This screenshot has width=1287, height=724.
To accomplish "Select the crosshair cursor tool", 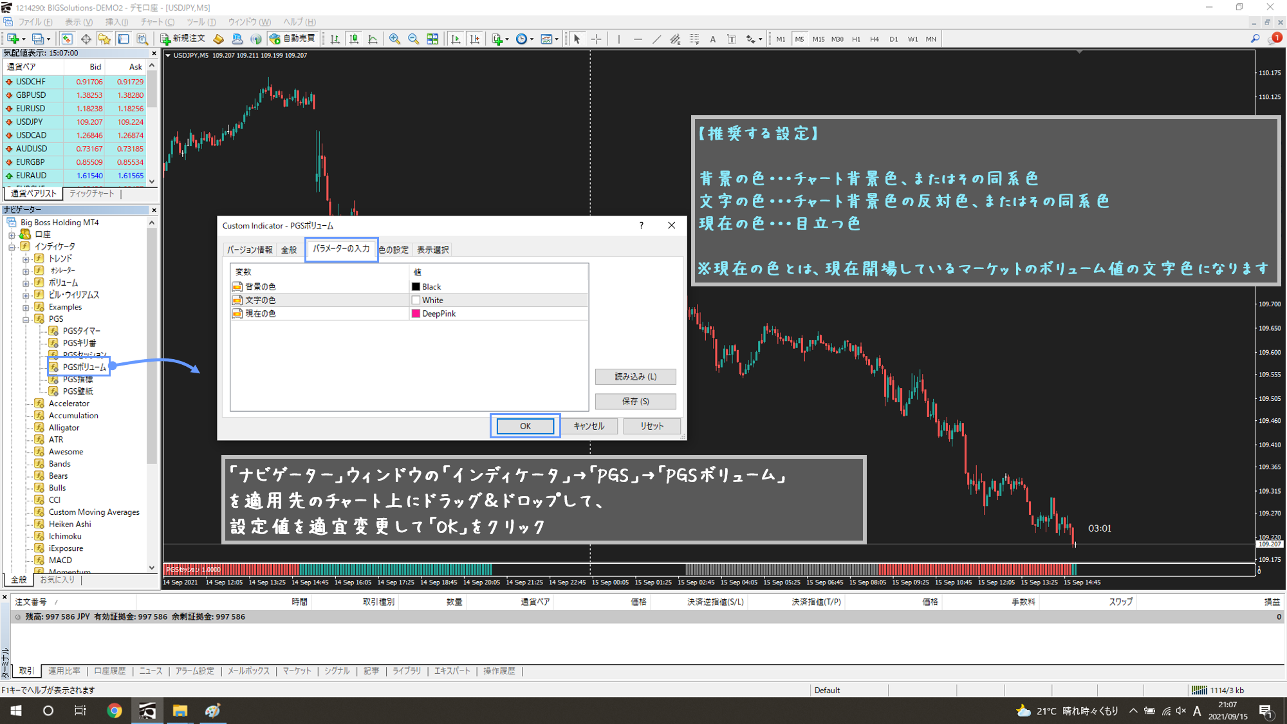I will tap(597, 39).
